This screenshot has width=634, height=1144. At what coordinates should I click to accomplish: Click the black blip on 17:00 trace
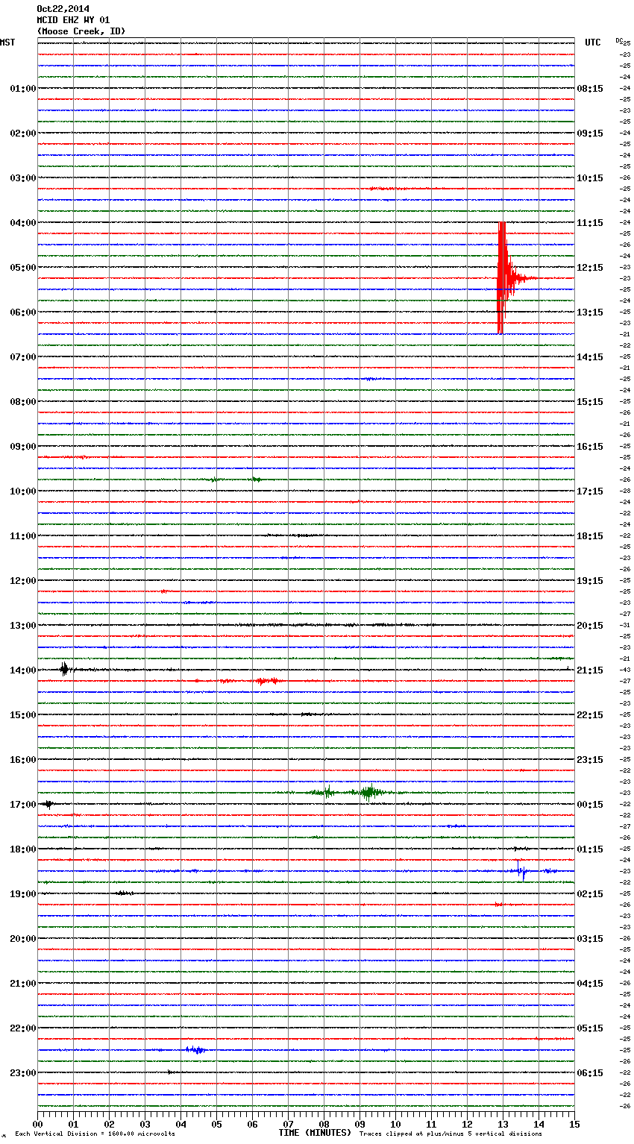point(47,804)
